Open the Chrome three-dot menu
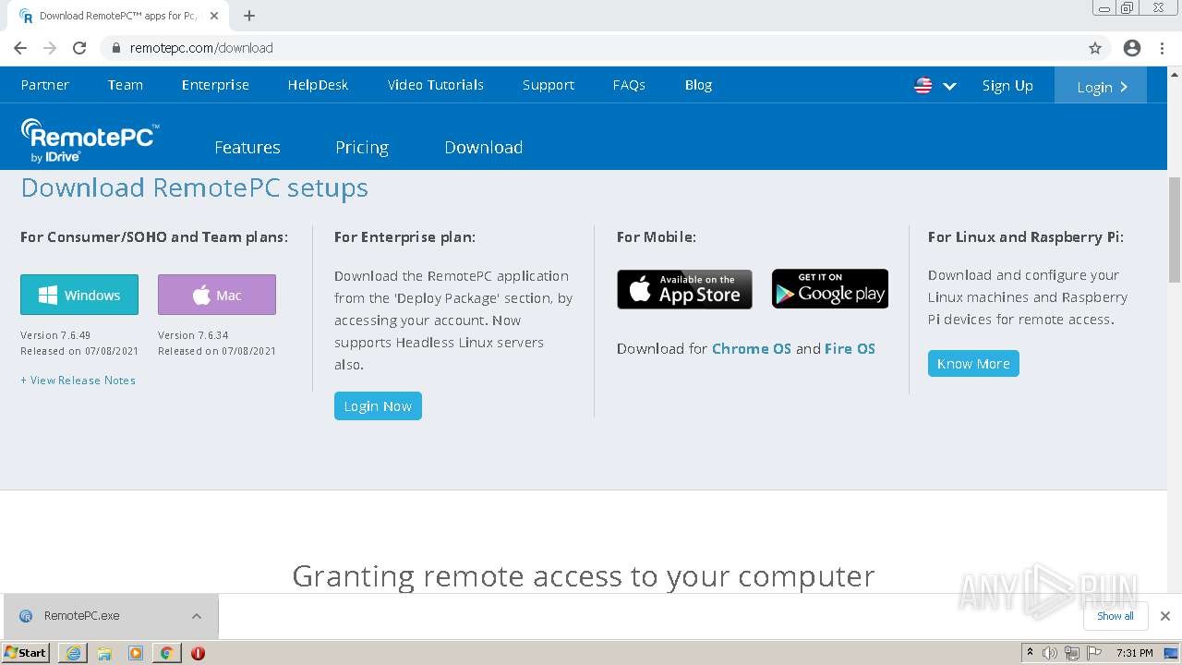Image resolution: width=1182 pixels, height=665 pixels. click(1163, 48)
